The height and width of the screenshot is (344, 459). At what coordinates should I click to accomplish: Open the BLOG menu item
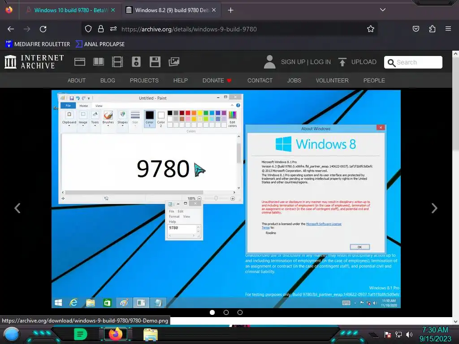tap(108, 81)
